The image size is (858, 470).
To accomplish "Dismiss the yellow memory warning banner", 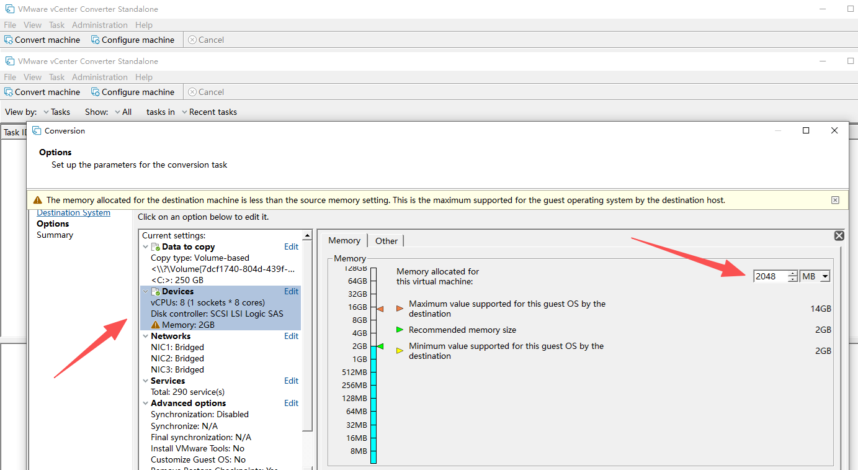I will 835,200.
